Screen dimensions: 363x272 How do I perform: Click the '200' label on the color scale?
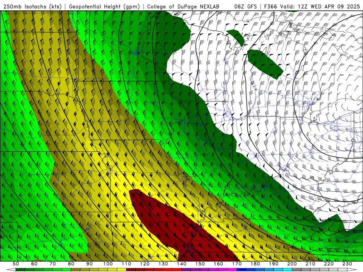[292, 264]
